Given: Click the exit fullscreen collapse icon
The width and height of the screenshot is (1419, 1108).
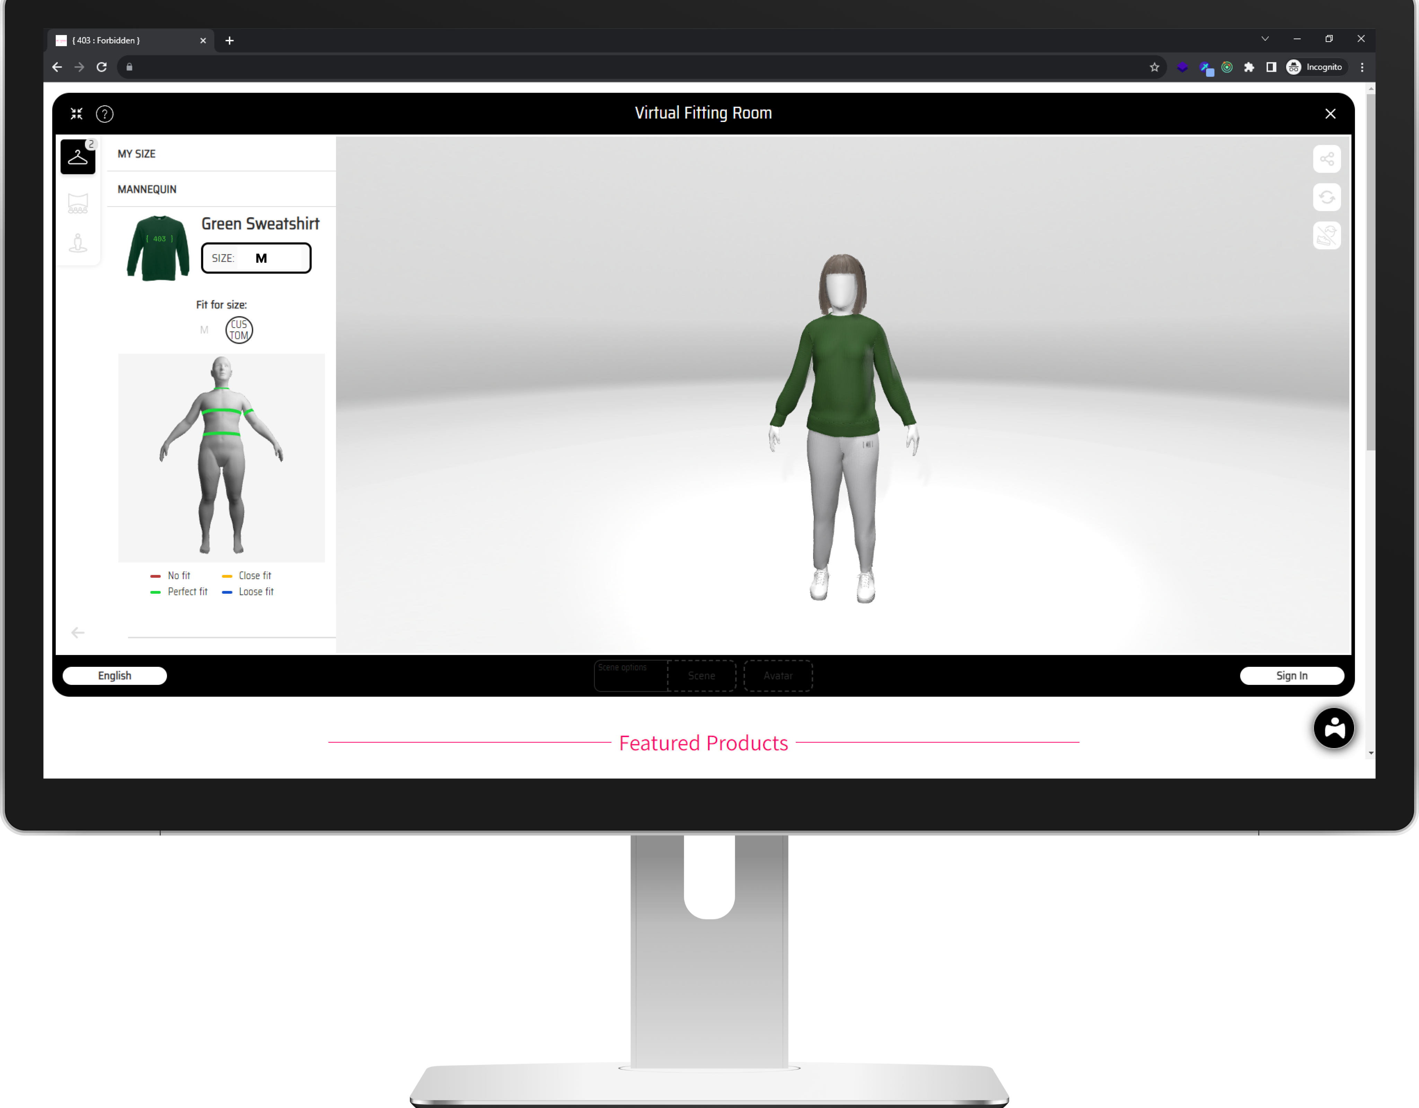Looking at the screenshot, I should 77,114.
